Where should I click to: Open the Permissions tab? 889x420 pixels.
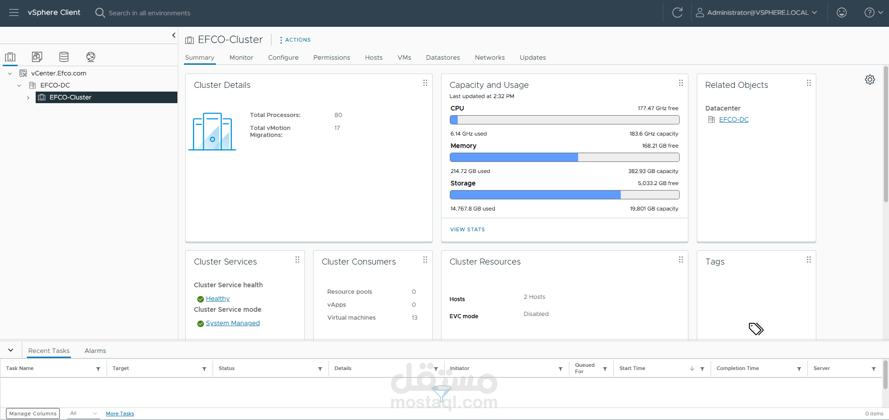click(x=332, y=57)
